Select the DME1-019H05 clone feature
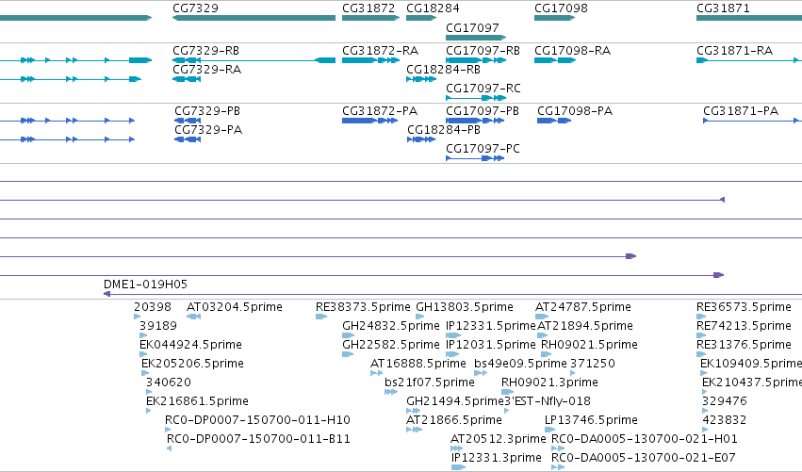The height and width of the screenshot is (472, 802). click(452, 294)
